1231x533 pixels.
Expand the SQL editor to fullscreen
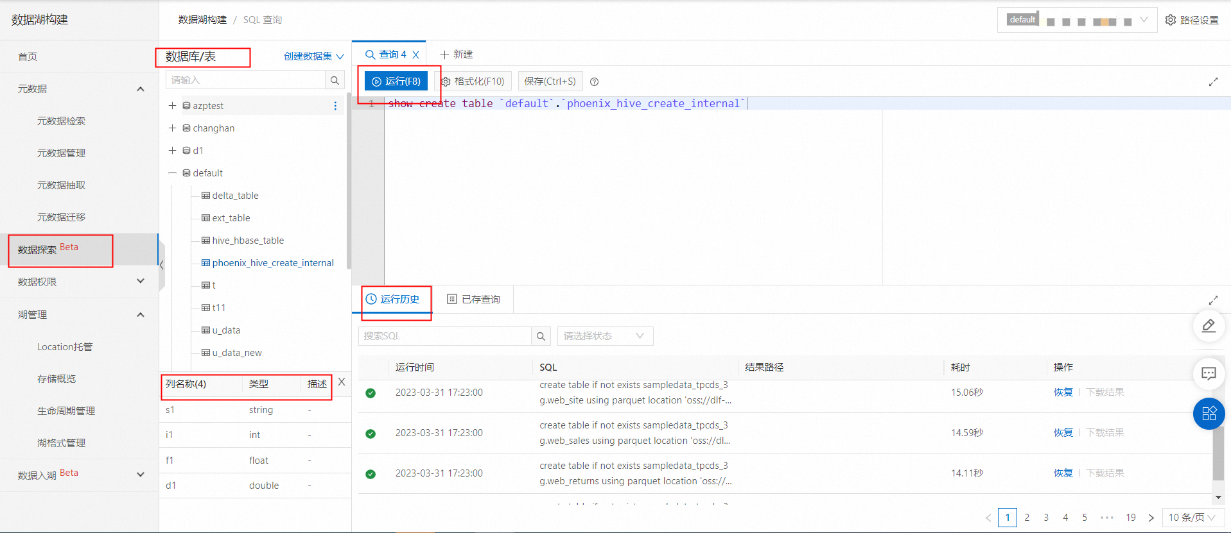pyautogui.click(x=1213, y=82)
